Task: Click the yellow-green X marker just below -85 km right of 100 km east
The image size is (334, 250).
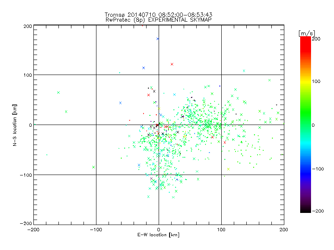Action: (x=228, y=169)
